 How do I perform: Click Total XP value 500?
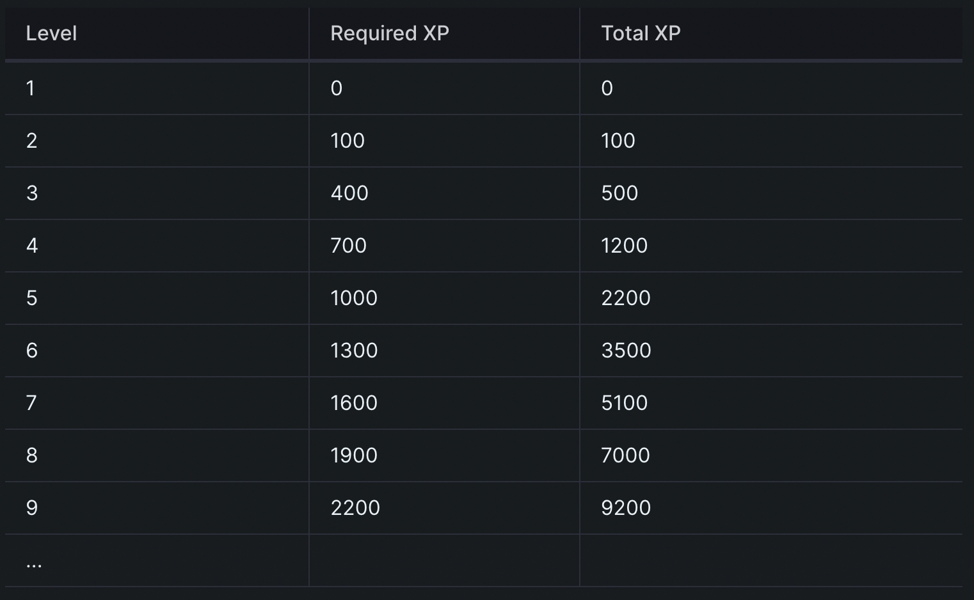pos(619,193)
